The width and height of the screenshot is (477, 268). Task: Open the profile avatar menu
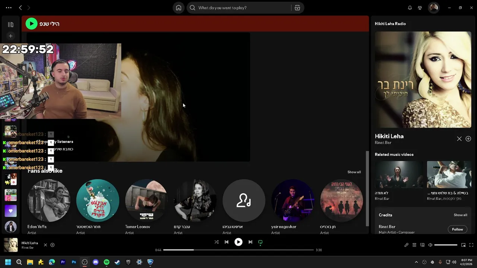pyautogui.click(x=433, y=8)
